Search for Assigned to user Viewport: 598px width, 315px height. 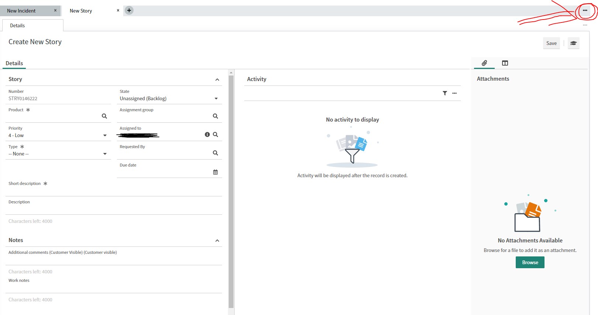tap(215, 134)
